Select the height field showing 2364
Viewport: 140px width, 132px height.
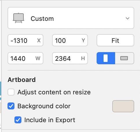[x=70, y=58]
